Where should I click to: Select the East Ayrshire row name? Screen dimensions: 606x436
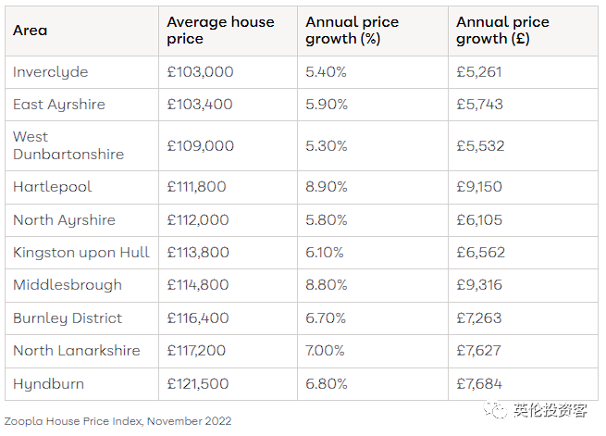(59, 105)
